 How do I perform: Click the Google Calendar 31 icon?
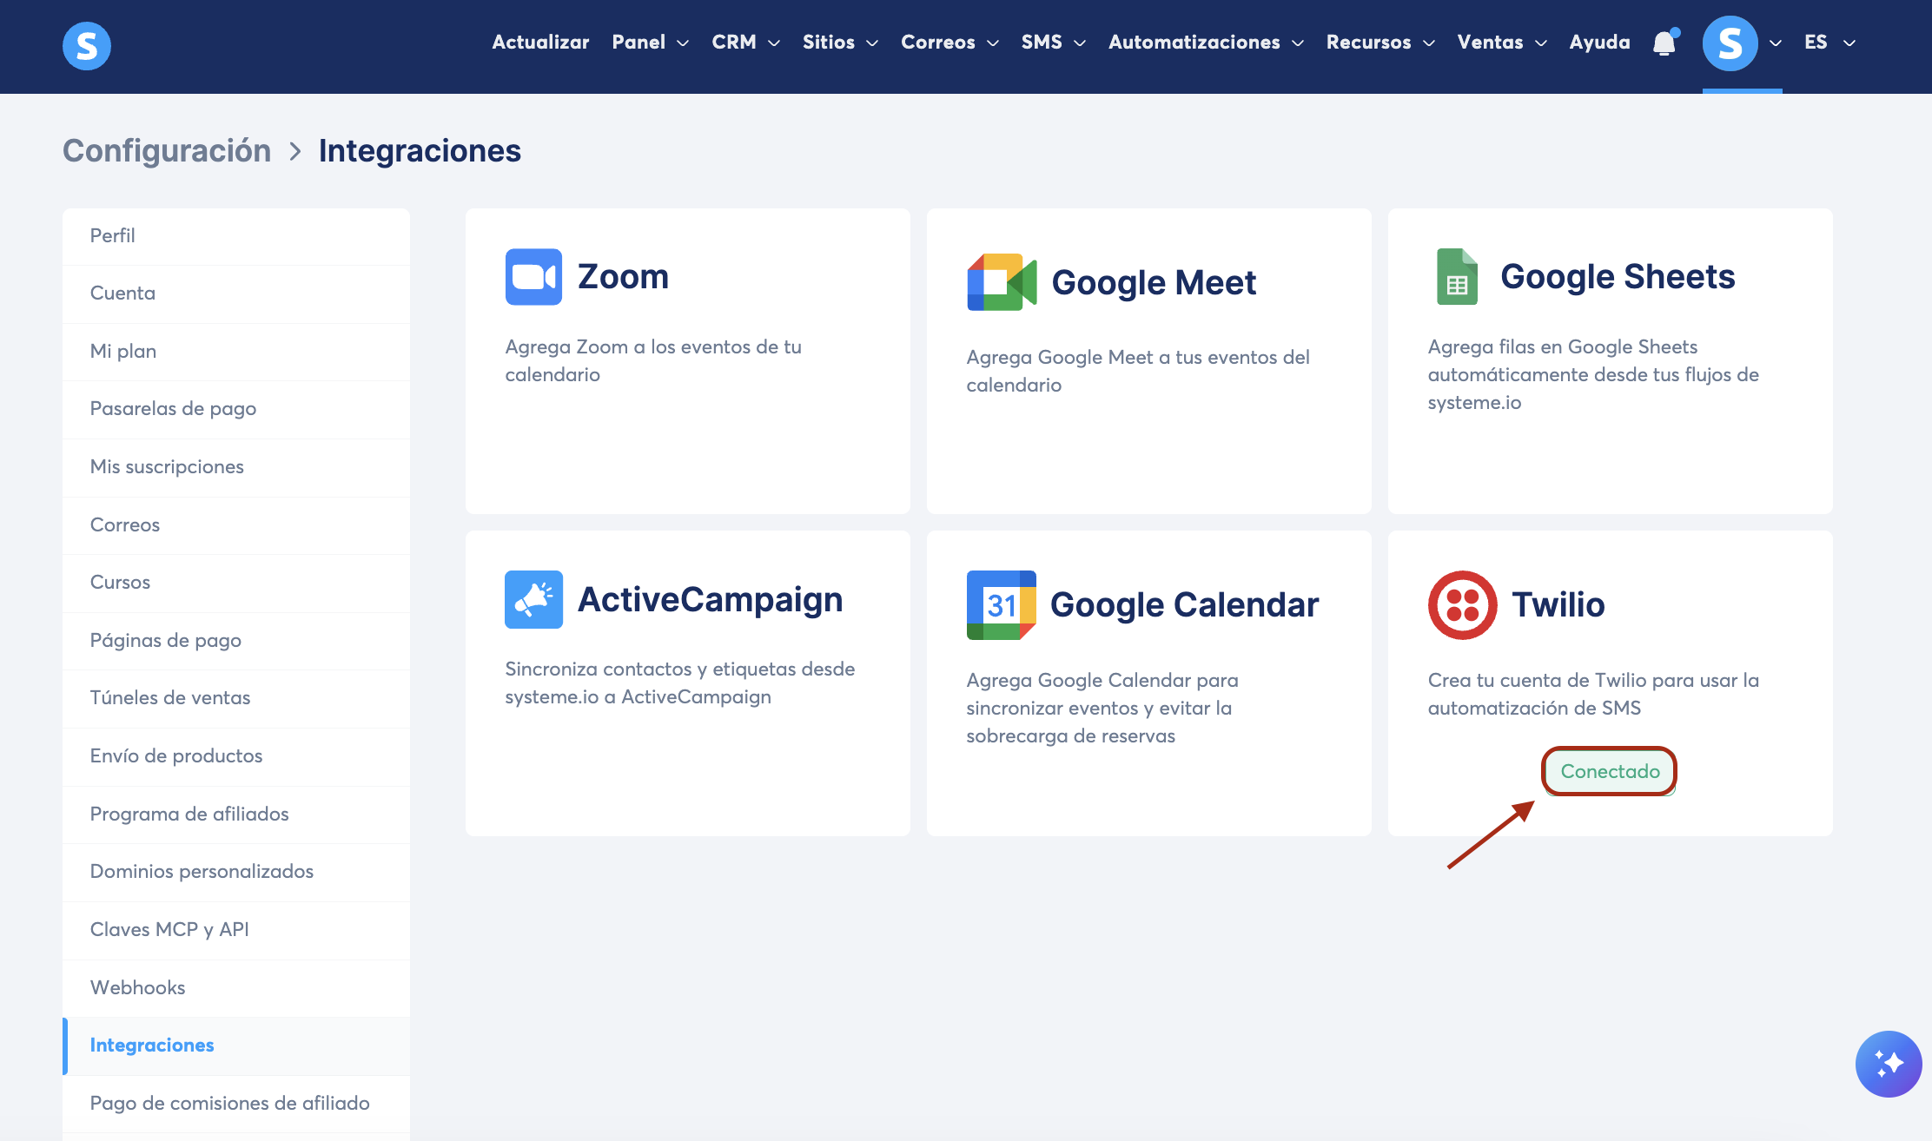[1002, 605]
